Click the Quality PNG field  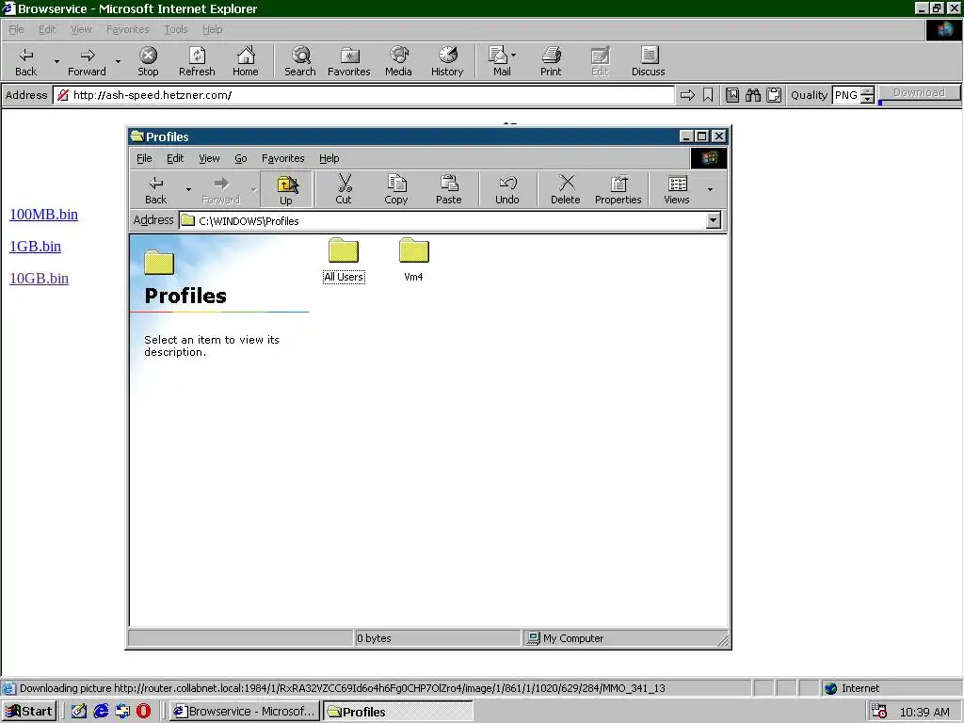point(846,95)
